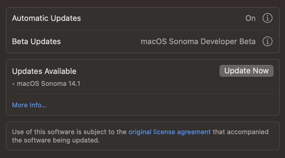Click the Automatic Updates "On" status
This screenshot has width=285, height=158.
click(250, 18)
